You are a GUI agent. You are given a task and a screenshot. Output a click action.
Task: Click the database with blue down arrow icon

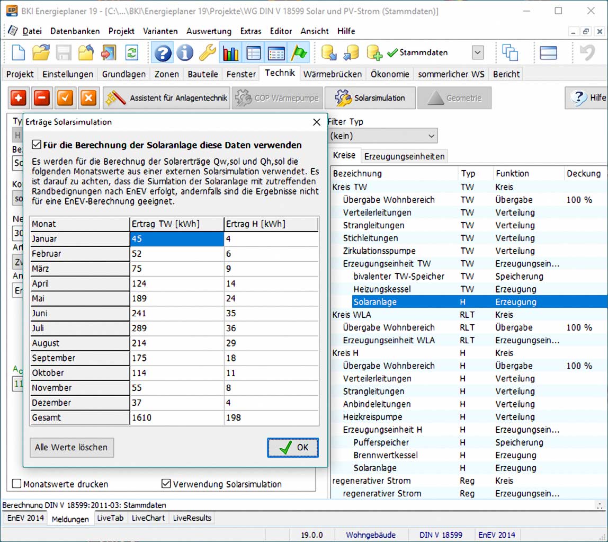(329, 52)
